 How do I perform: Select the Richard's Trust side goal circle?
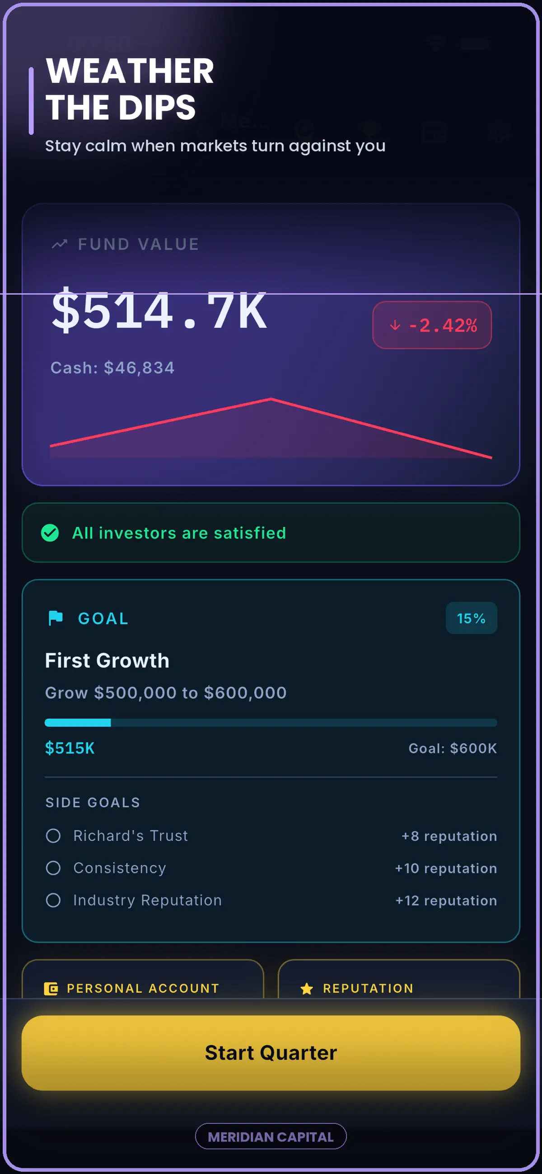53,836
